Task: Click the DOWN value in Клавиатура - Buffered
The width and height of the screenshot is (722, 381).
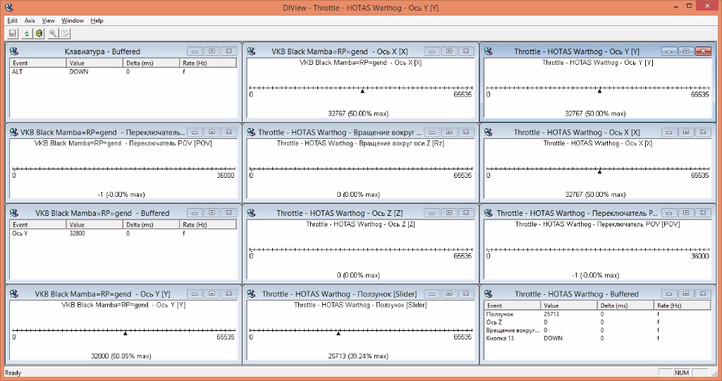Action: tap(79, 72)
